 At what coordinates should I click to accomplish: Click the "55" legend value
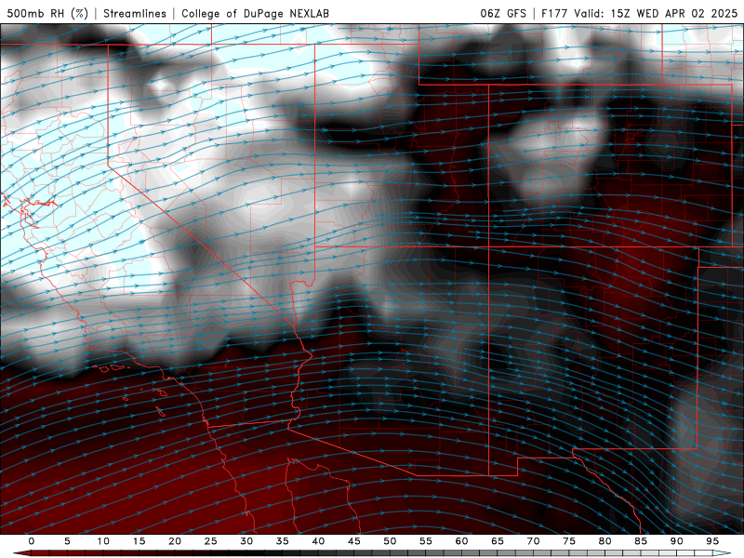pyautogui.click(x=426, y=541)
